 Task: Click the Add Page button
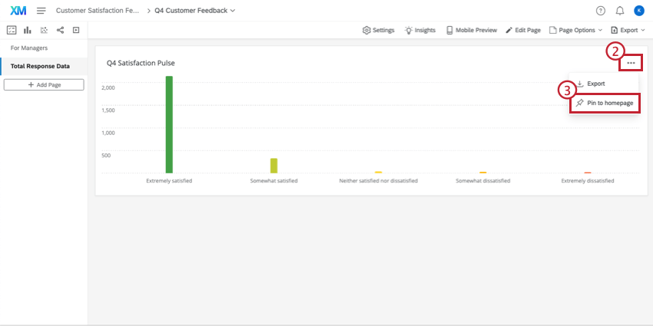[44, 84]
